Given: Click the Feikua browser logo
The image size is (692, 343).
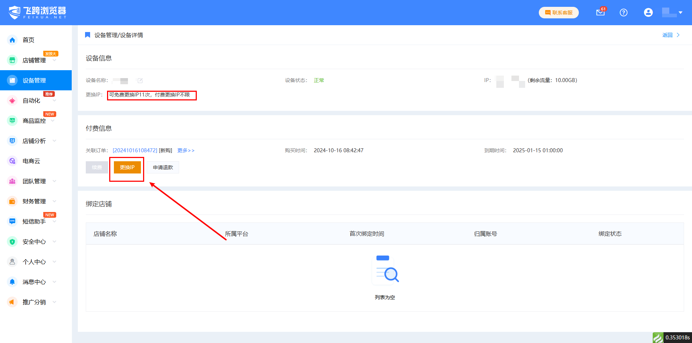Looking at the screenshot, I should click(37, 13).
